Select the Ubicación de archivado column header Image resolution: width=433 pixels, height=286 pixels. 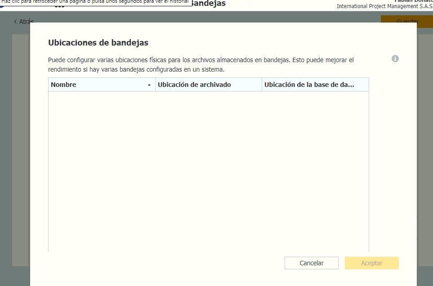coord(194,85)
